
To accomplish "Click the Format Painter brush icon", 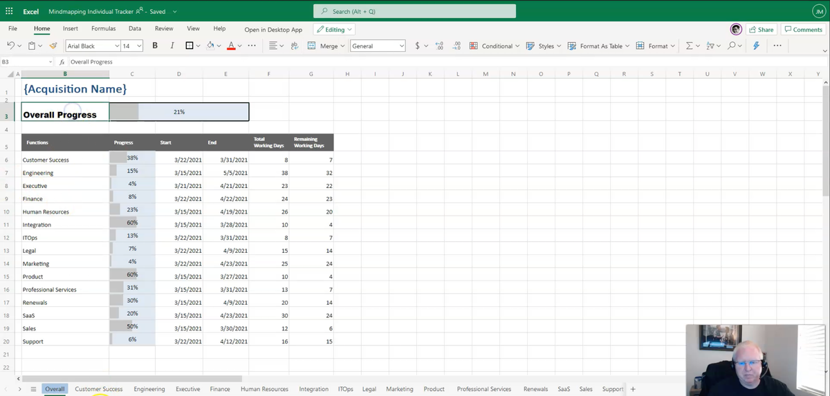I will coord(53,46).
